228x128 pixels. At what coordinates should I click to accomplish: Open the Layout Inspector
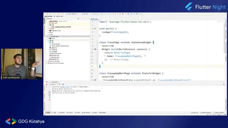coord(219,113)
